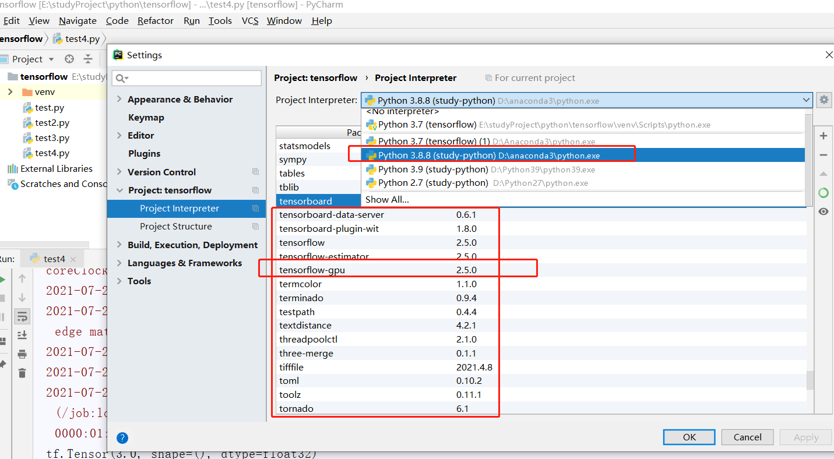Screen dimensions: 834x459
Task: Collapse the Project: tensorflow section
Action: (119, 190)
